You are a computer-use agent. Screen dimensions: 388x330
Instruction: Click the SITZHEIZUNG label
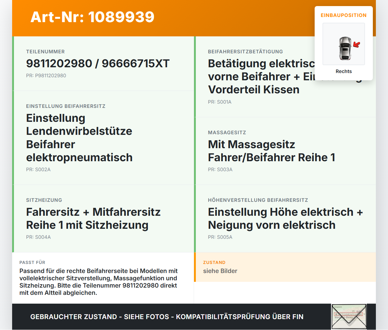pyautogui.click(x=44, y=200)
